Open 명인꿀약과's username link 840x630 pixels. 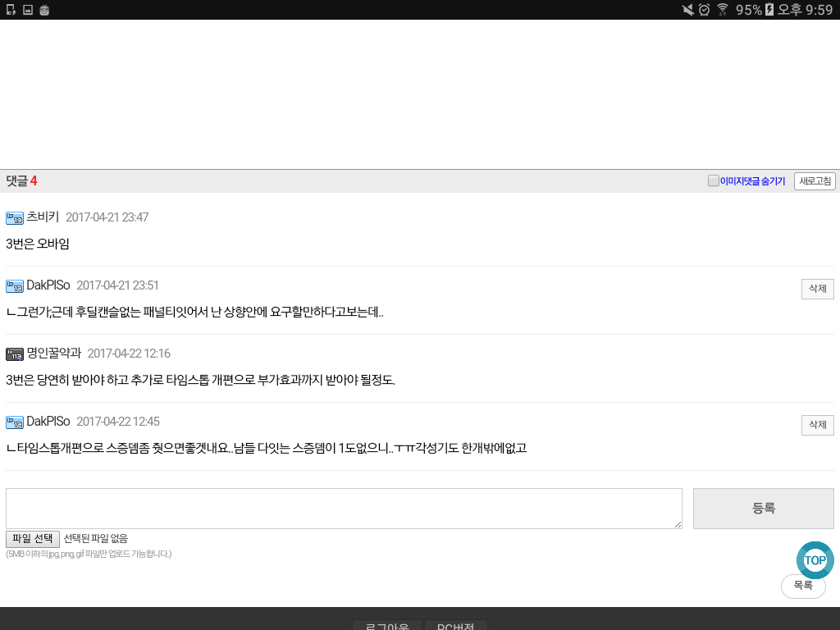pos(54,354)
